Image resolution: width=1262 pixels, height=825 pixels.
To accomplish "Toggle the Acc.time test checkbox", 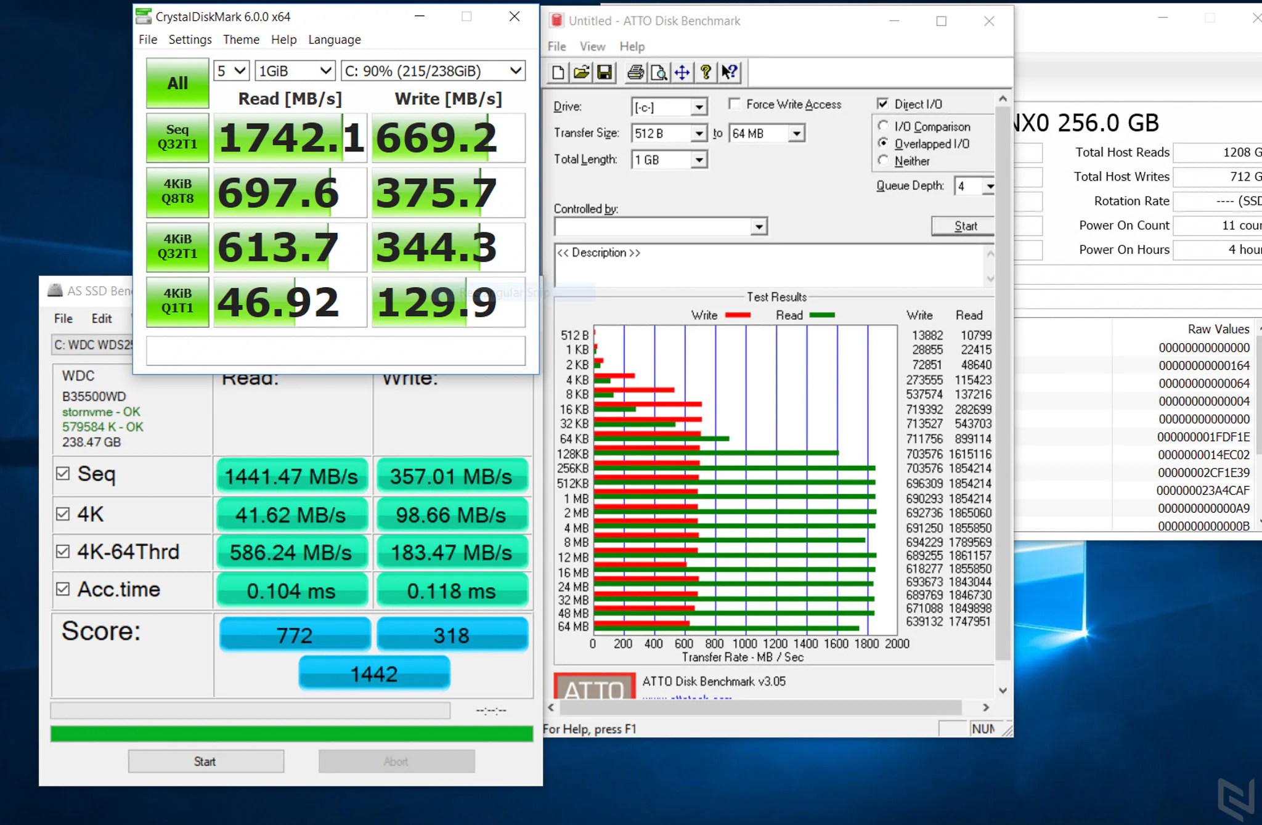I will pyautogui.click(x=63, y=589).
